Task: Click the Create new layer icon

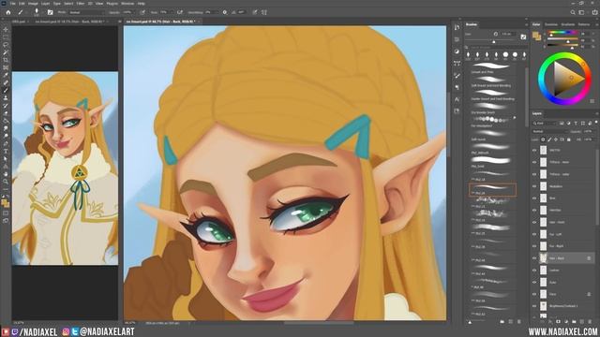Action: pyautogui.click(x=582, y=322)
